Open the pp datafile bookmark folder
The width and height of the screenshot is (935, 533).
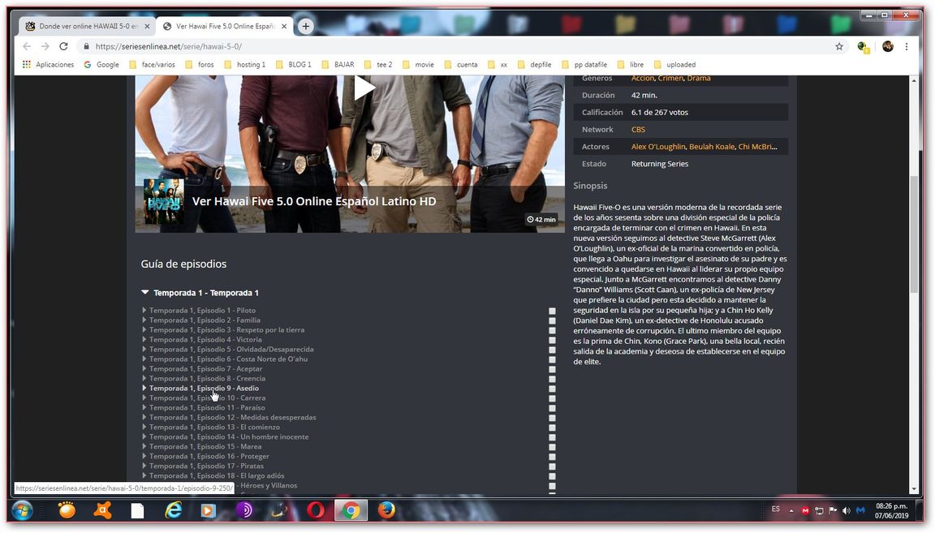click(x=584, y=64)
